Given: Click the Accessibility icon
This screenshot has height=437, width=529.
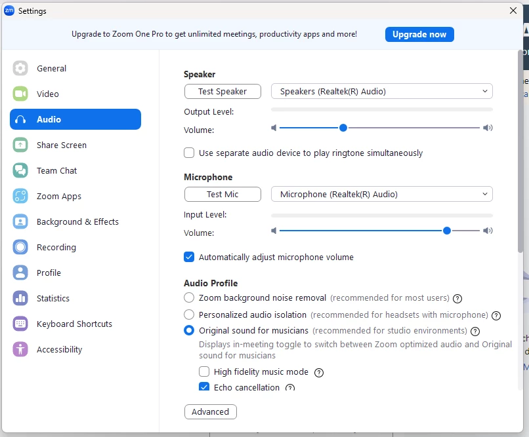Looking at the screenshot, I should point(20,350).
